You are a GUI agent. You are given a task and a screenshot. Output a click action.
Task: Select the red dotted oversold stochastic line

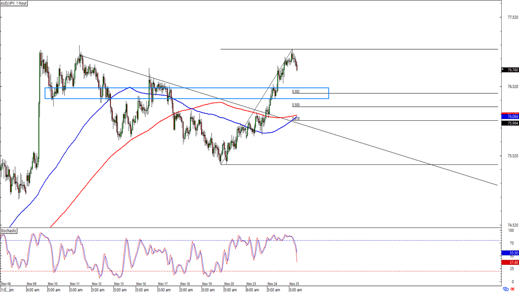pyautogui.click(x=251, y=271)
